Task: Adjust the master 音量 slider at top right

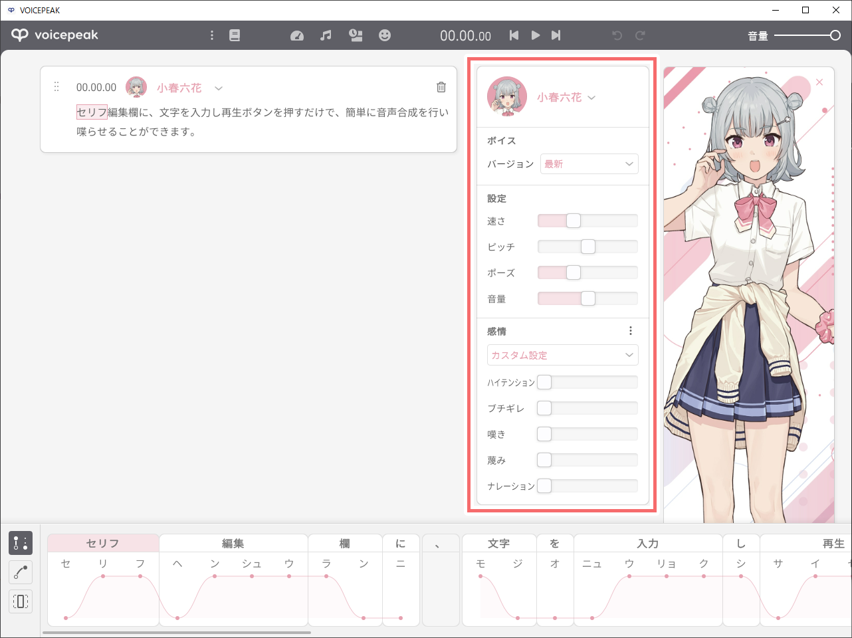Action: 807,35
